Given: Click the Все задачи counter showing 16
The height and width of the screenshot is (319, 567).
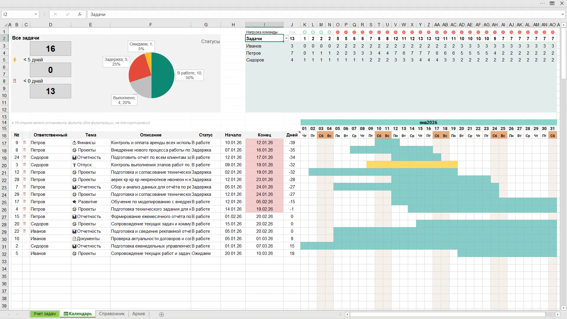Looking at the screenshot, I should pyautogui.click(x=50, y=49).
